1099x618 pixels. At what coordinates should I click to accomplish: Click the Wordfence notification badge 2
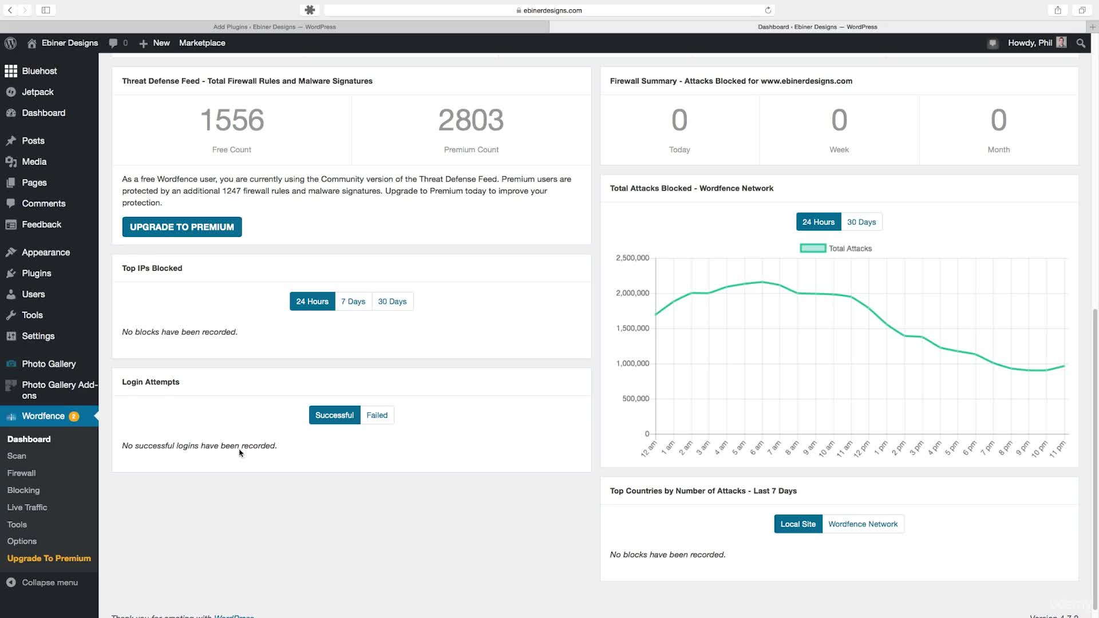pos(74,417)
